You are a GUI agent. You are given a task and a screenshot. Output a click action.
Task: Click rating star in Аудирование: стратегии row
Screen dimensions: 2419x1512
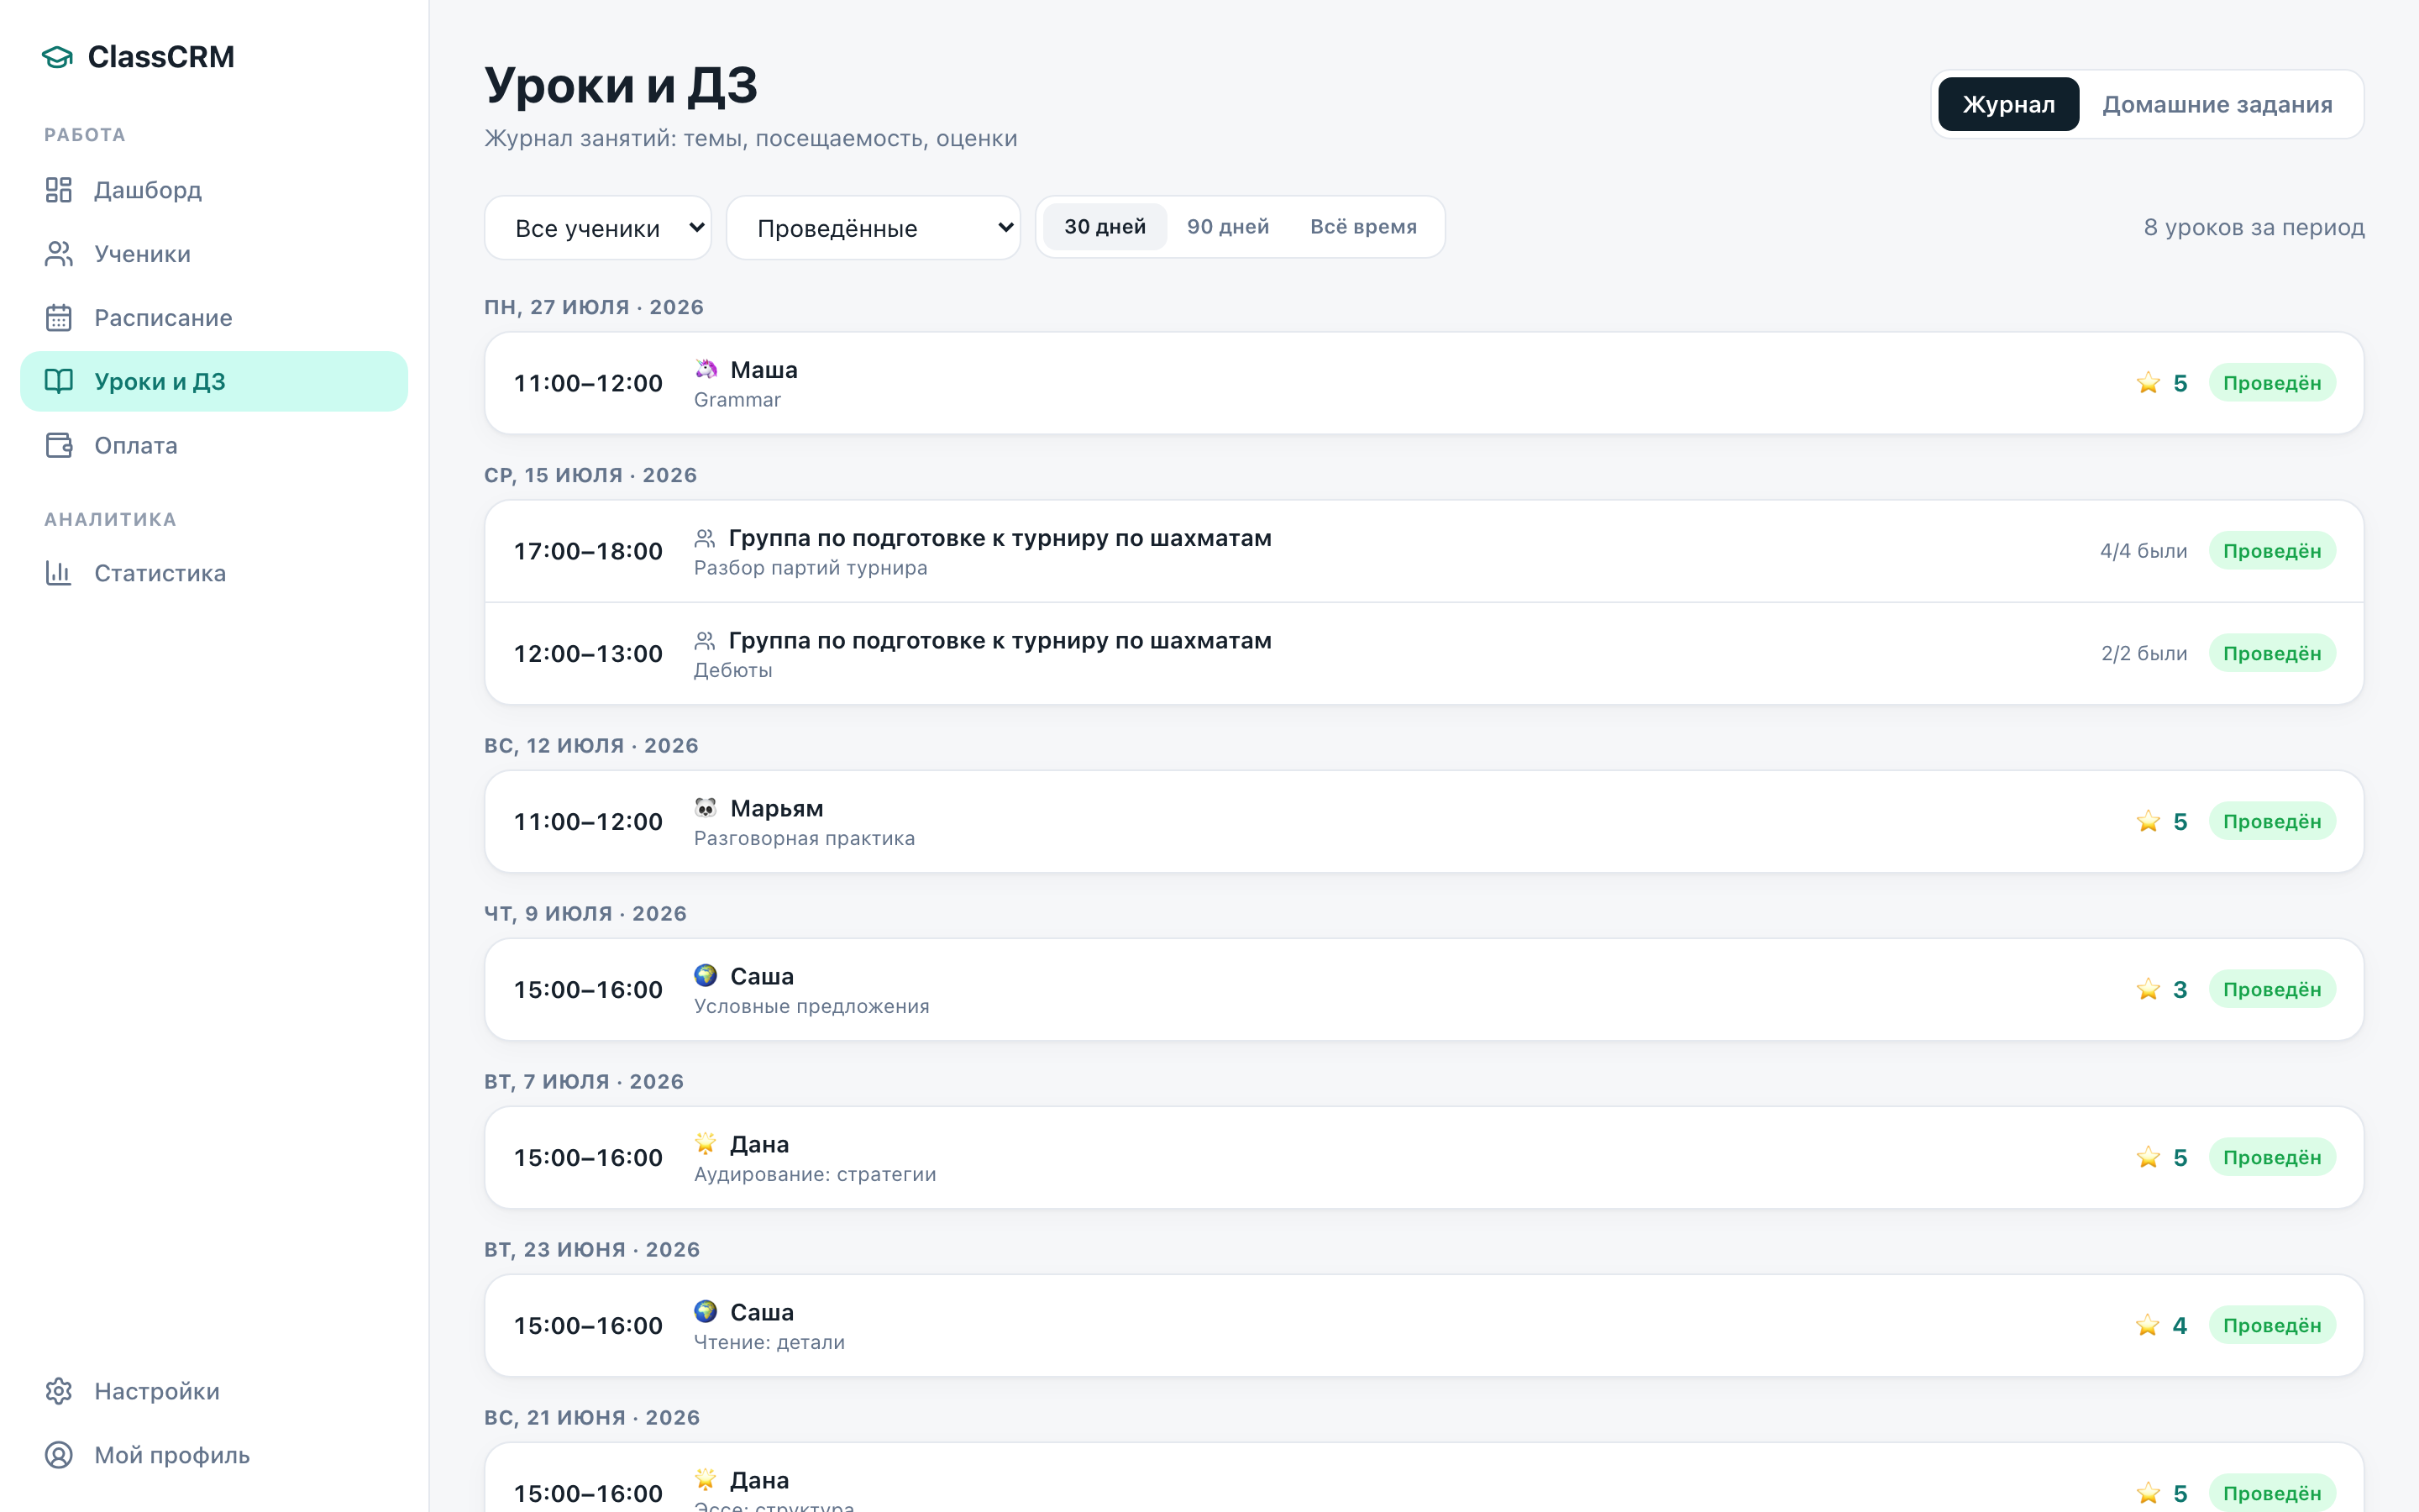pos(2148,1157)
